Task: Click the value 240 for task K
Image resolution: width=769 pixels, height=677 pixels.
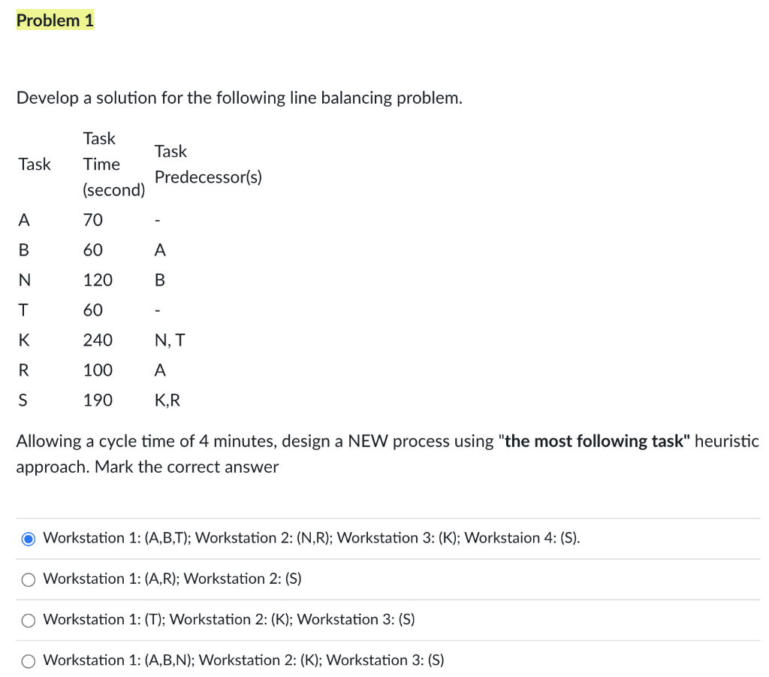Action: click(98, 340)
